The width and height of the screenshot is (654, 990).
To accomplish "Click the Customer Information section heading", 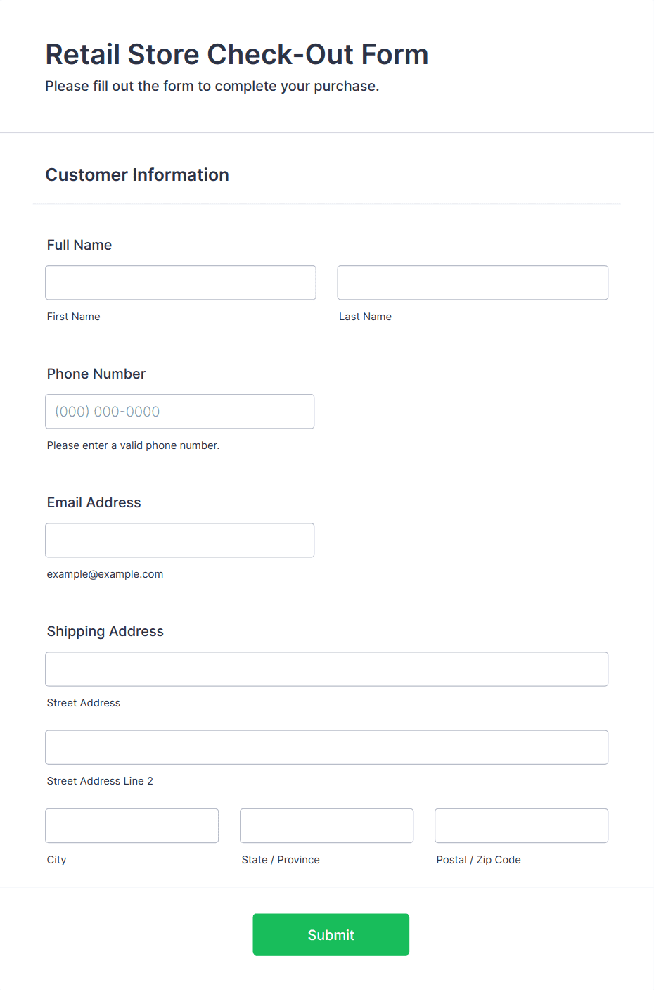I will coord(137,174).
